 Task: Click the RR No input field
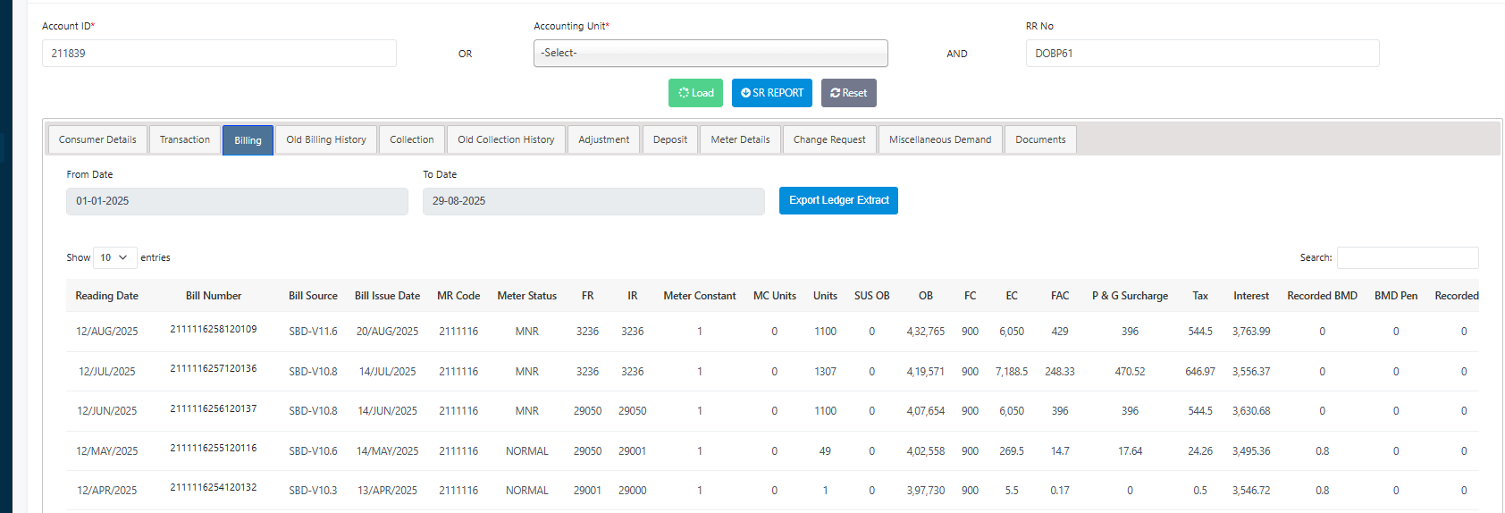[x=1202, y=54]
